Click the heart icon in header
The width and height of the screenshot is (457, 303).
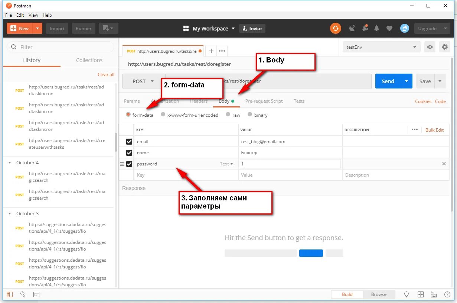tap(389, 28)
